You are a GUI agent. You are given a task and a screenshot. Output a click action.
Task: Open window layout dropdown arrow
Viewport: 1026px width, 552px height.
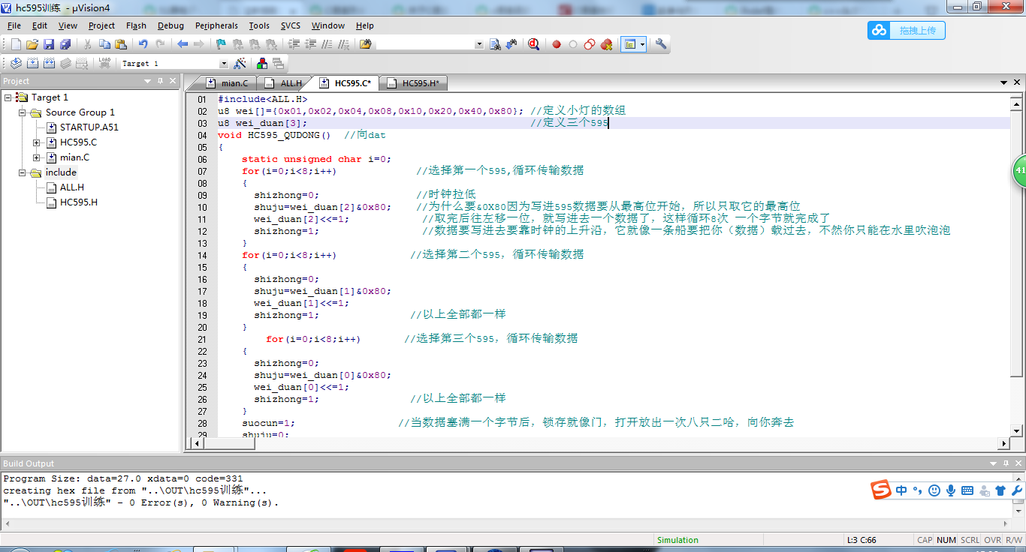642,44
